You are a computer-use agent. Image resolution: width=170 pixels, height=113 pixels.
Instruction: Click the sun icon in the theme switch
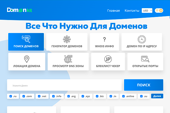[157, 10]
